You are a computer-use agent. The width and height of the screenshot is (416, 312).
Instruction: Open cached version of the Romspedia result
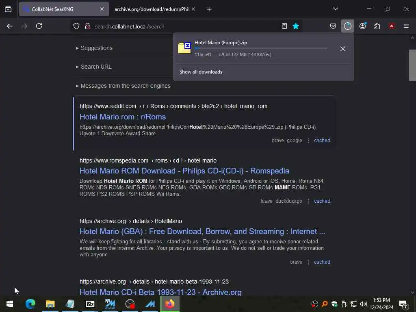click(322, 201)
